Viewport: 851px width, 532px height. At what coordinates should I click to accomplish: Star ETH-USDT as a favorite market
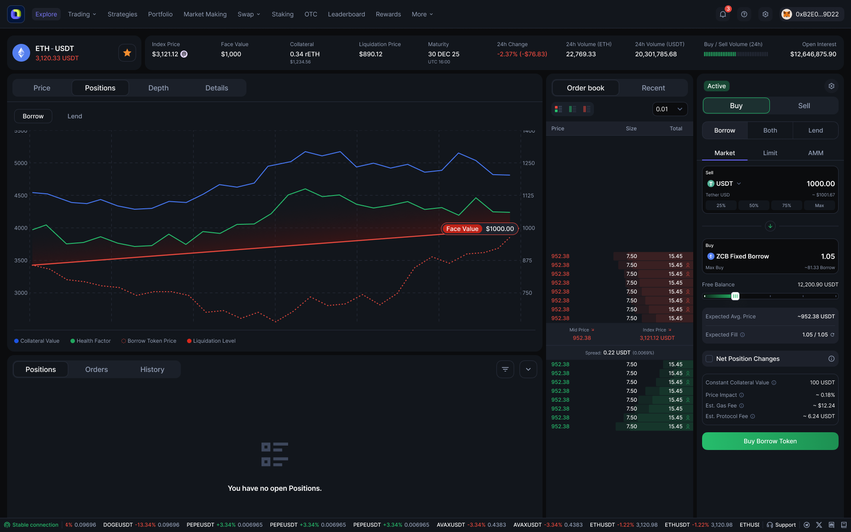(x=127, y=52)
